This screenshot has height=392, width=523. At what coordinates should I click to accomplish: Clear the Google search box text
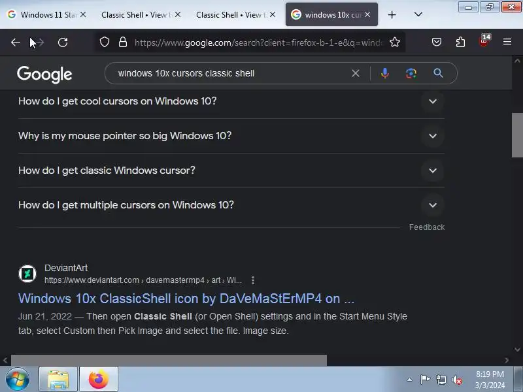(356, 73)
